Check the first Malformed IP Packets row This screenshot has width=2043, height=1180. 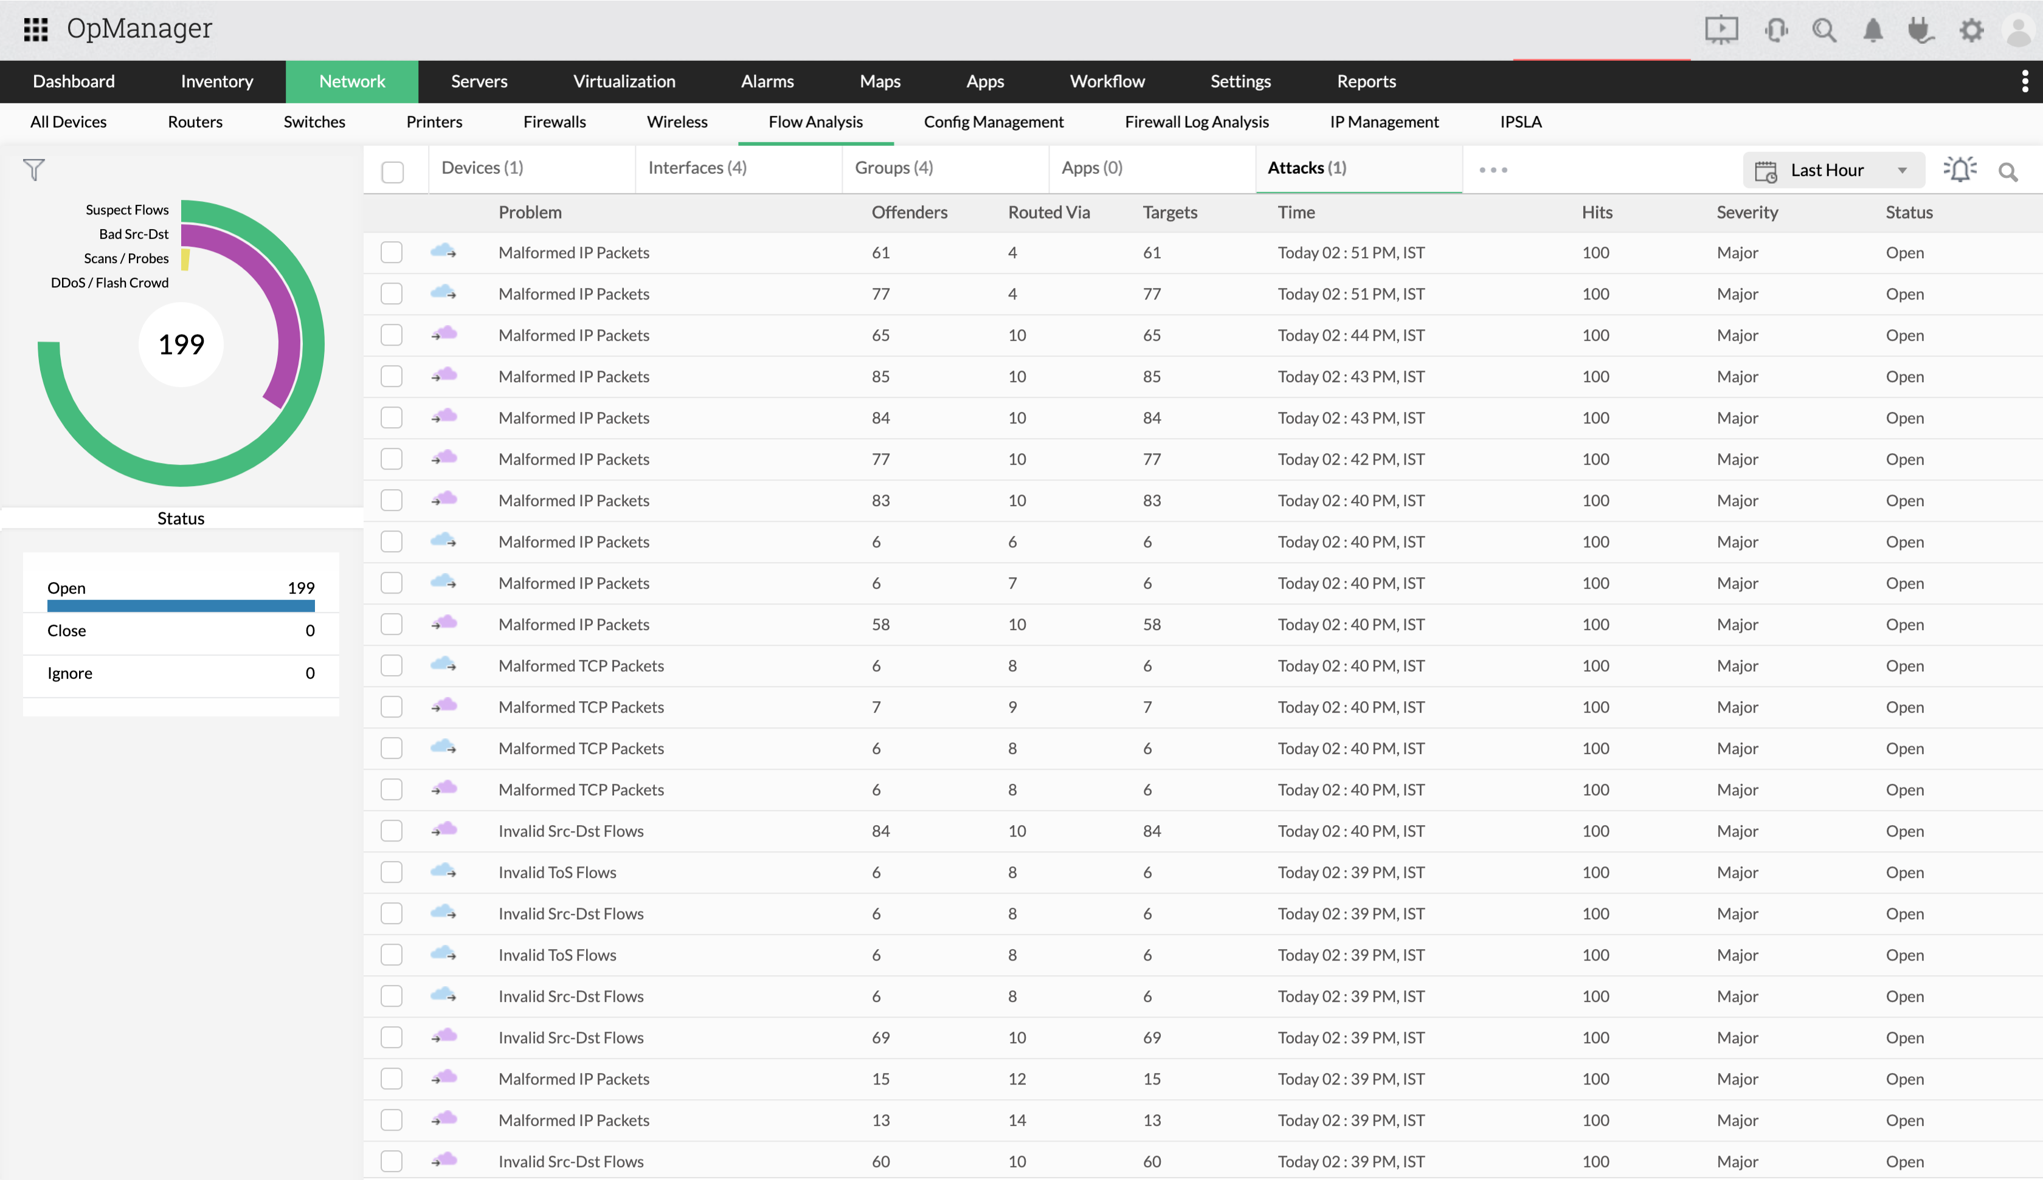pos(392,252)
